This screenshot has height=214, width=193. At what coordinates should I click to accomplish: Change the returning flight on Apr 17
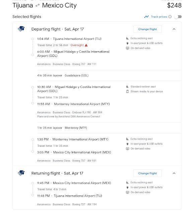[147, 173]
